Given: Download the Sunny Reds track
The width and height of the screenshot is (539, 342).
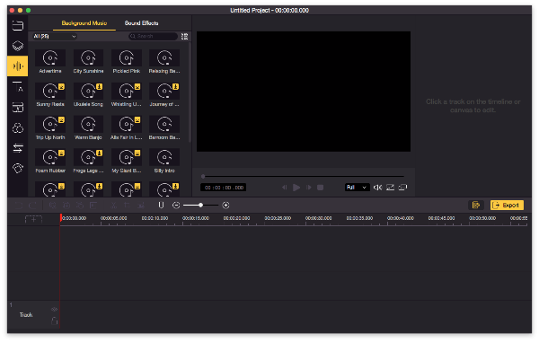Looking at the screenshot, I should pyautogui.click(x=61, y=87).
